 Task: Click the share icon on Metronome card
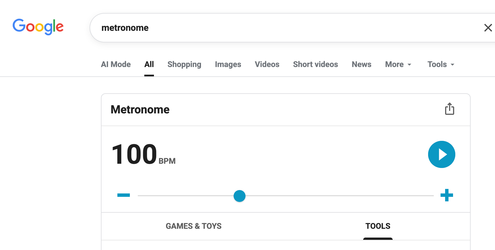pyautogui.click(x=449, y=109)
